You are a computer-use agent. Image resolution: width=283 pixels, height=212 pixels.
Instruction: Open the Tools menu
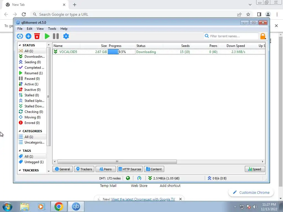(52, 29)
